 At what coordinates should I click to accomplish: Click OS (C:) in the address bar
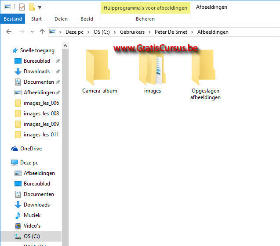point(102,32)
